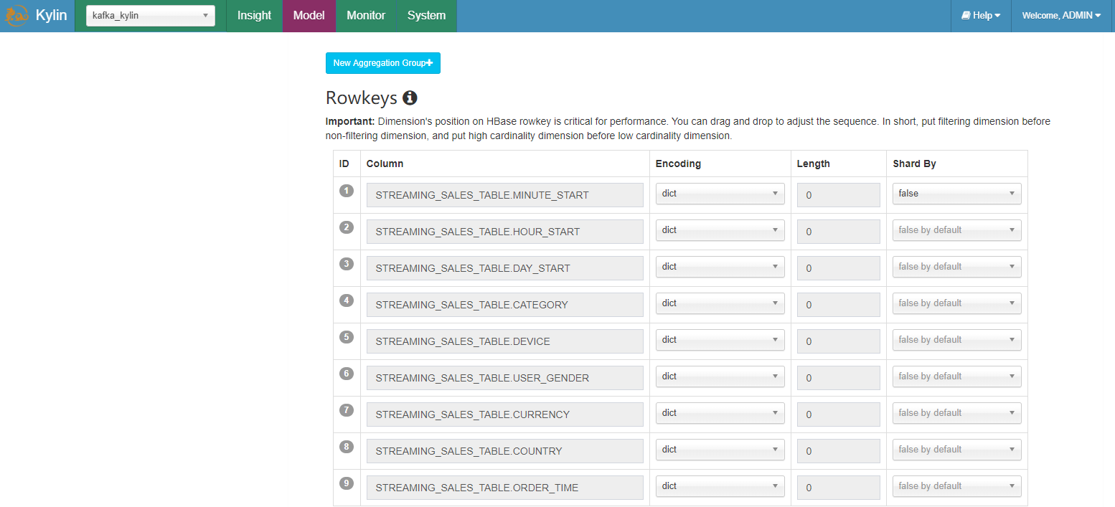Open Encoding dropdown for COUNTRY
1115x507 pixels.
pos(720,450)
